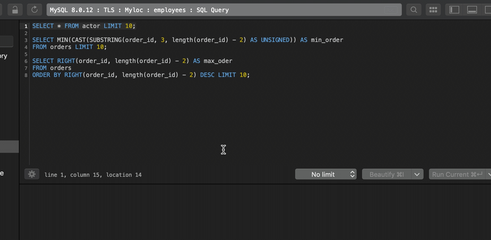
Task: Click the 'max_oder' alias in the query
Action: [218, 61]
